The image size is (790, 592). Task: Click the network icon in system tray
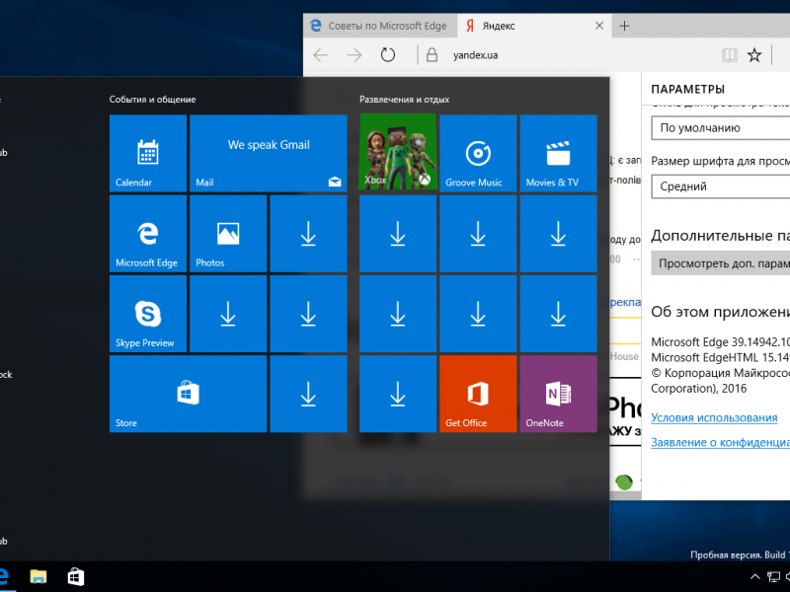coord(773,577)
